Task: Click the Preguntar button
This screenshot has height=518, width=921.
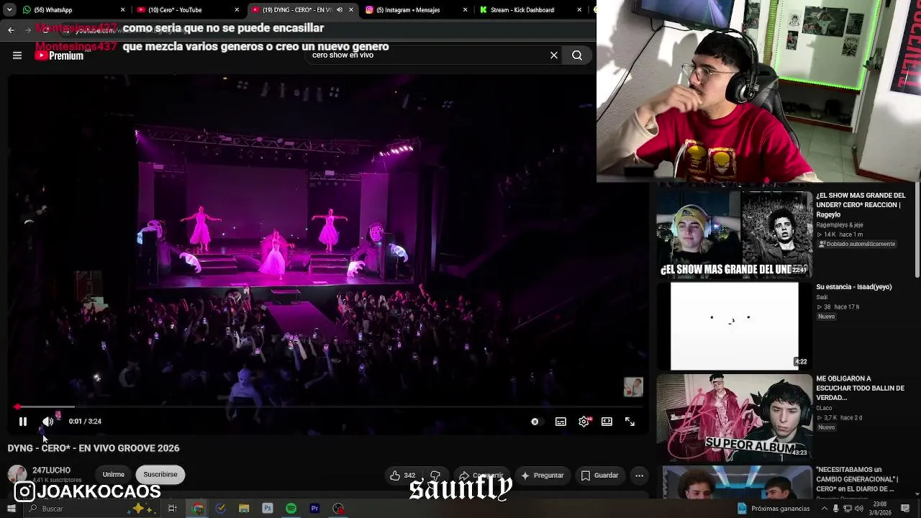Action: [x=542, y=476]
